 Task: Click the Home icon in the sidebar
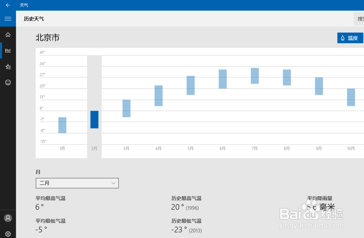8,35
